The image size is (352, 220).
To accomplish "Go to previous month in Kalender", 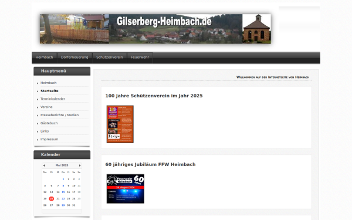I will 44,165.
